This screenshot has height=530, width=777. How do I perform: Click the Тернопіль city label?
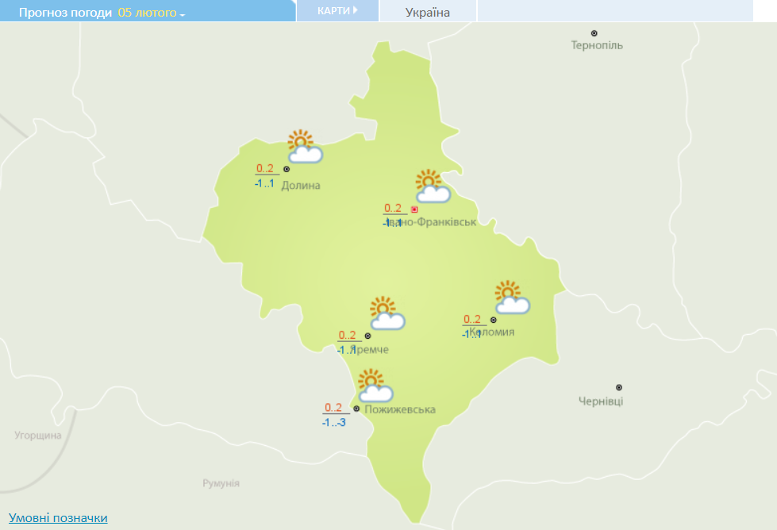click(597, 45)
